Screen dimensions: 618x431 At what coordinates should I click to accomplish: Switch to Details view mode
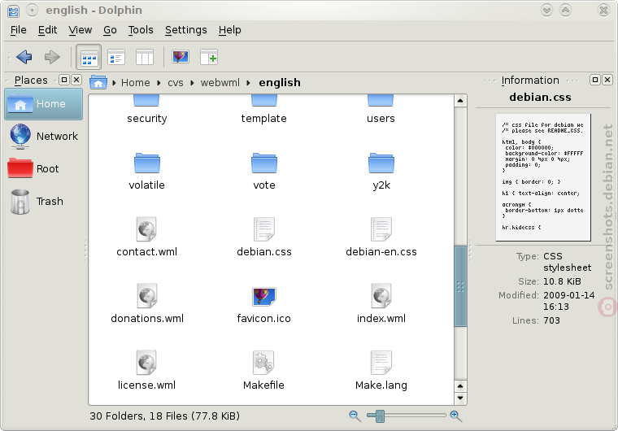point(116,58)
